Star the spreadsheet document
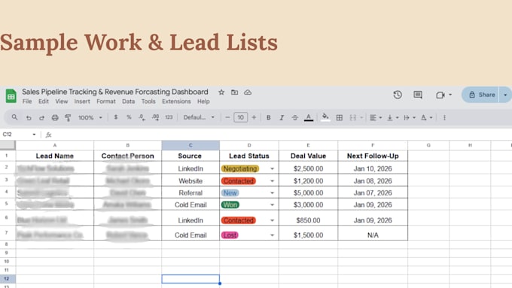Viewport: 512px width, 288px height. (x=221, y=92)
